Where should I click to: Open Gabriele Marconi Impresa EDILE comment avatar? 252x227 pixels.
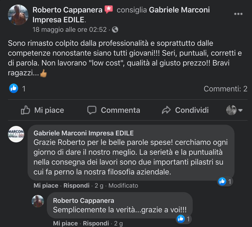(x=16, y=134)
